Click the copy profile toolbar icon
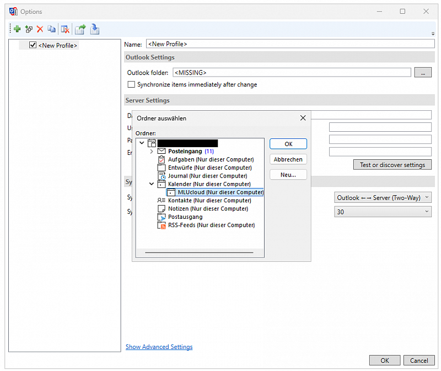Viewport: 441px width, 371px height. click(x=51, y=29)
